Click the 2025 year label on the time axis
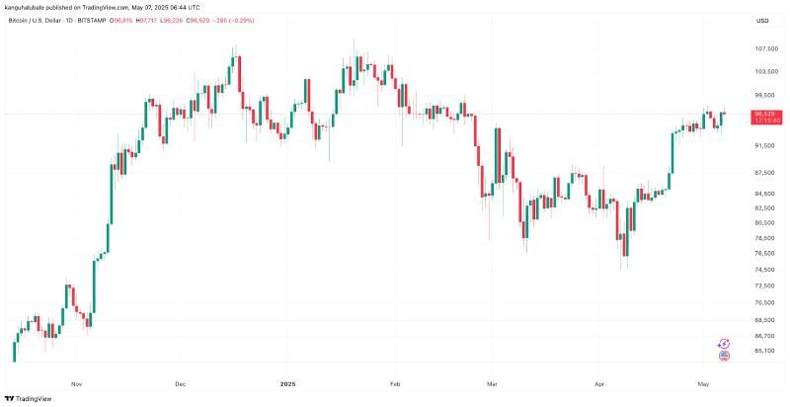790x407 pixels. (287, 384)
